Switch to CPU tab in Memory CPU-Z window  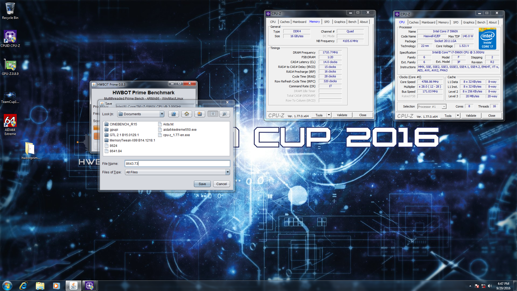273,22
